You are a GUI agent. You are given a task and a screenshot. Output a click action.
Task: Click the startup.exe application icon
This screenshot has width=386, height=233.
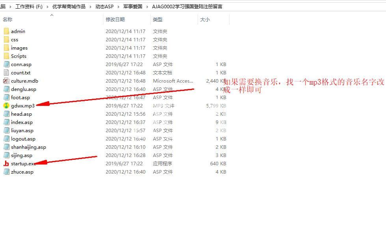pos(6,163)
